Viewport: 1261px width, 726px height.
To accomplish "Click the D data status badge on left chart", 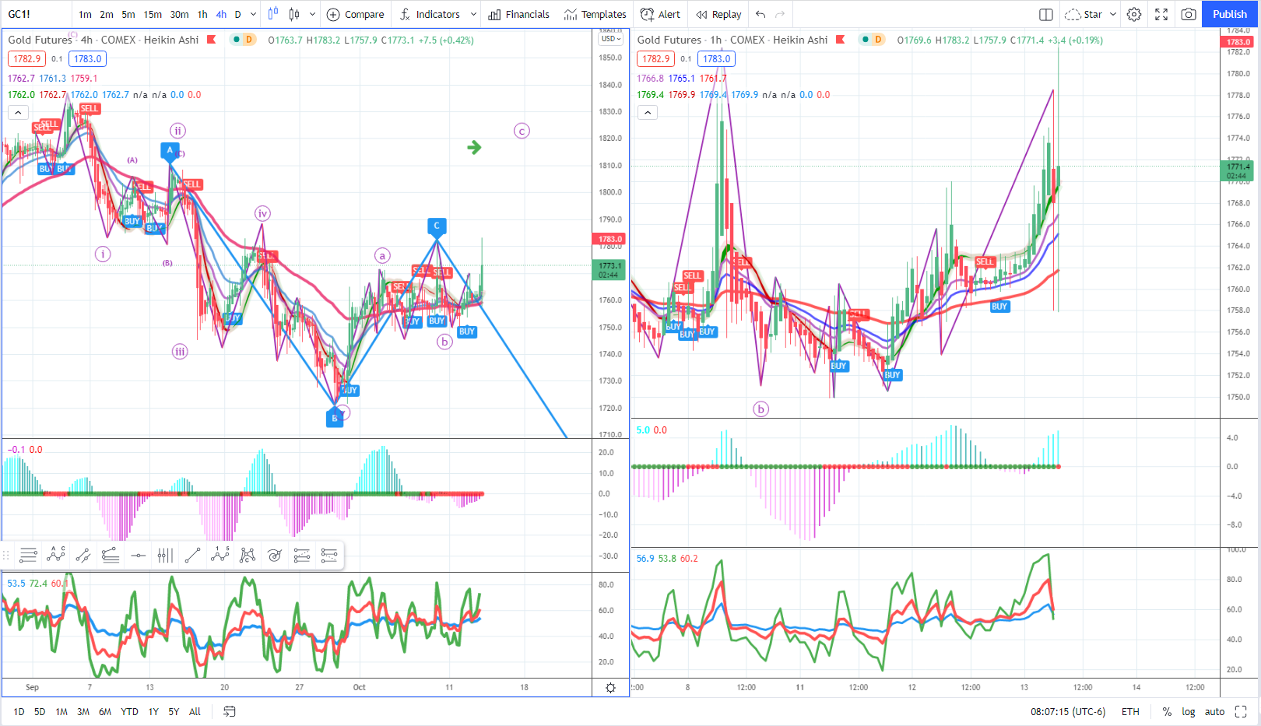I will 249,40.
